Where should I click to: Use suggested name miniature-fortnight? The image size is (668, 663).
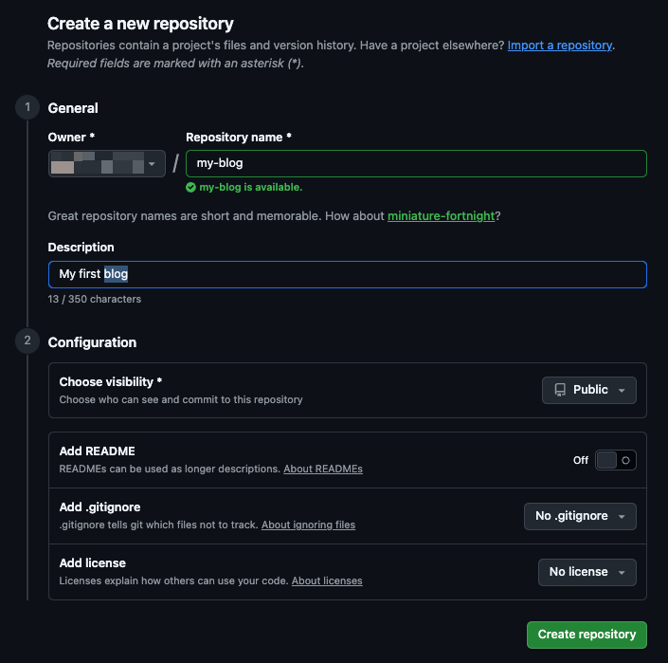pos(441,216)
